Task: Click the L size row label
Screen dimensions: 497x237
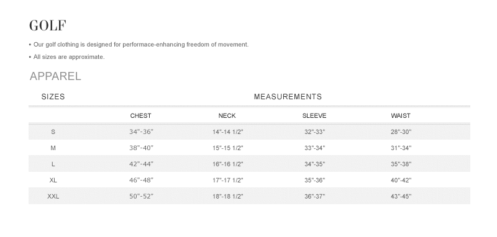Action: pos(53,164)
